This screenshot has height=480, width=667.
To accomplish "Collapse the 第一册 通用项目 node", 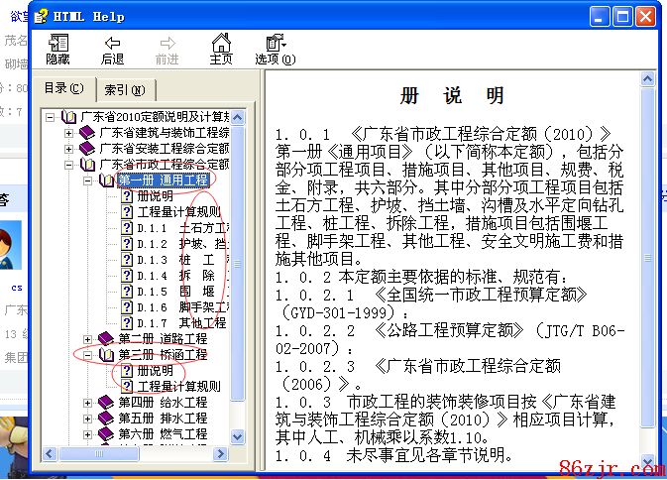I will pyautogui.click(x=87, y=180).
